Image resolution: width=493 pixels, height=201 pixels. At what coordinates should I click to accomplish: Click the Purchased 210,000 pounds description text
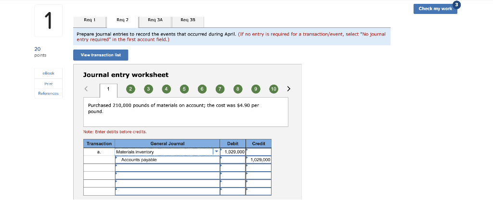coord(173,108)
